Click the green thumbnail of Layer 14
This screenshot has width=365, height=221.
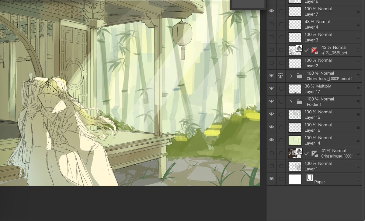coord(295,140)
